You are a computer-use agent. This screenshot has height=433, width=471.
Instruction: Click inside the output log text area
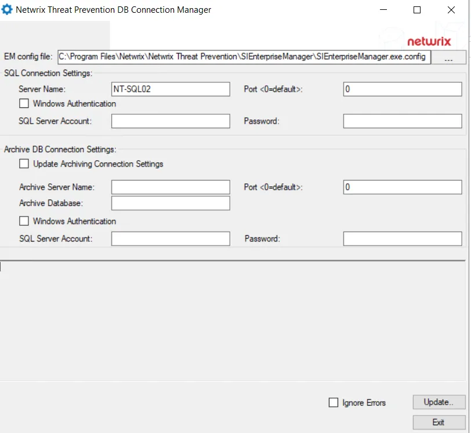click(233, 320)
